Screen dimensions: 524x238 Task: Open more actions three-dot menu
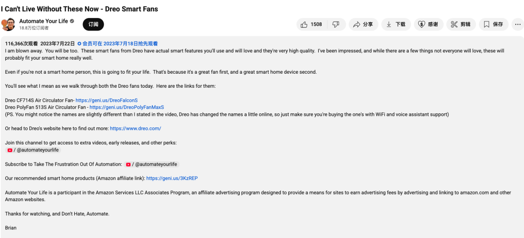pos(518,24)
